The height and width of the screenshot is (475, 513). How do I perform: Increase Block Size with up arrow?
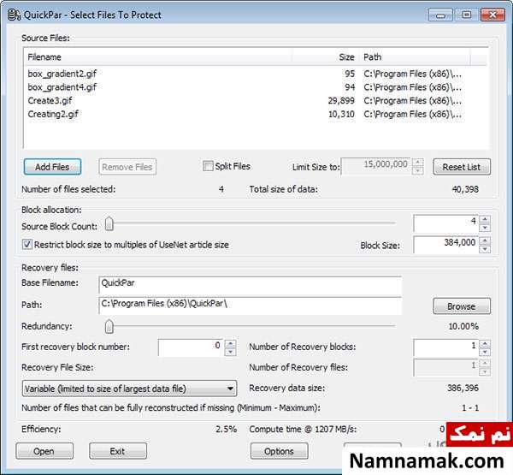[x=485, y=240]
